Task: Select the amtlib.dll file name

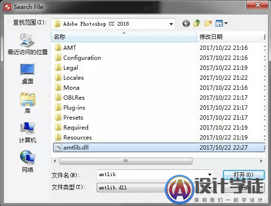Action: coord(76,148)
